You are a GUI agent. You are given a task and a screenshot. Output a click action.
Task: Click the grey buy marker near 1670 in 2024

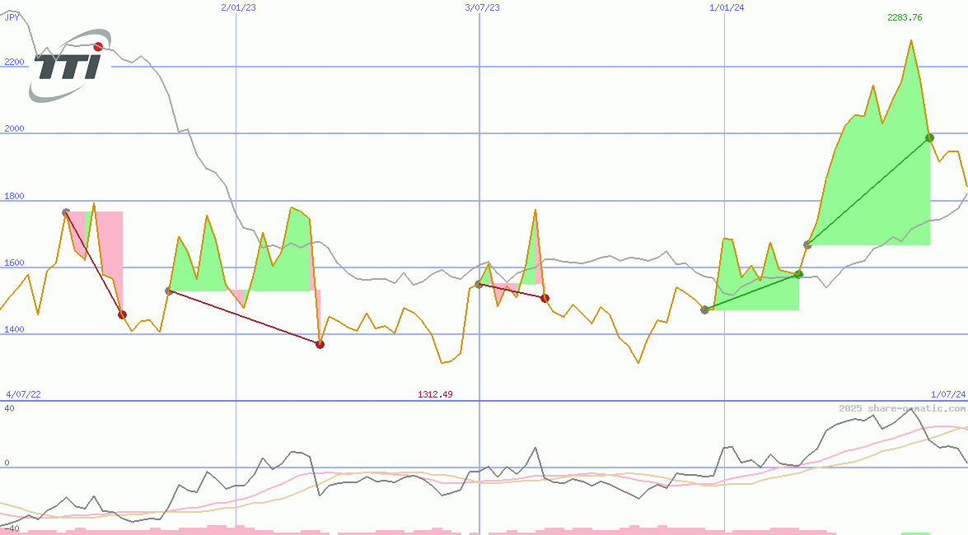[x=807, y=245]
